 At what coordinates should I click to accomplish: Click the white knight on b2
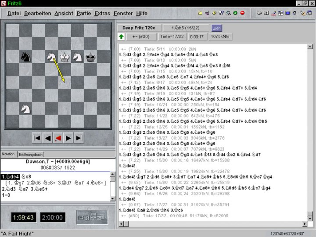click(25, 109)
